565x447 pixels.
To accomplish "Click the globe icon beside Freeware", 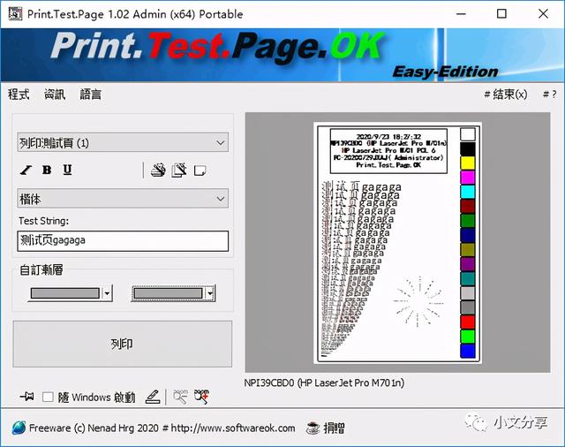I will tap(19, 428).
